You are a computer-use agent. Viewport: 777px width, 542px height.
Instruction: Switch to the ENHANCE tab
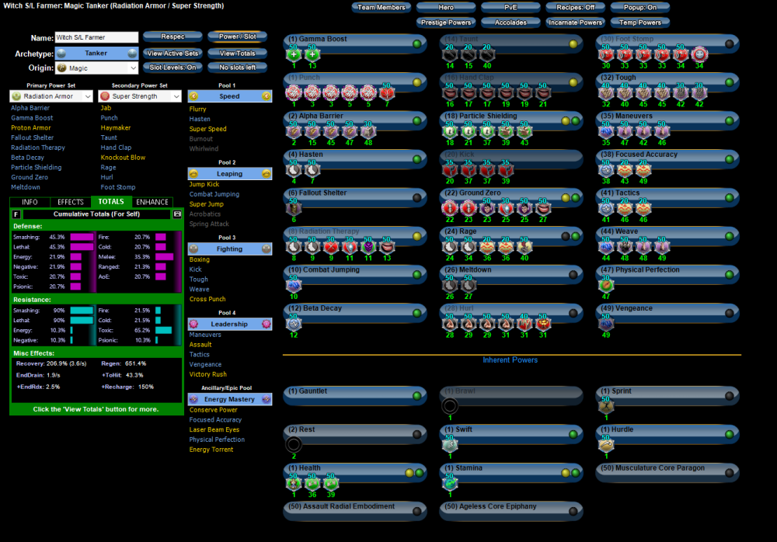(152, 202)
